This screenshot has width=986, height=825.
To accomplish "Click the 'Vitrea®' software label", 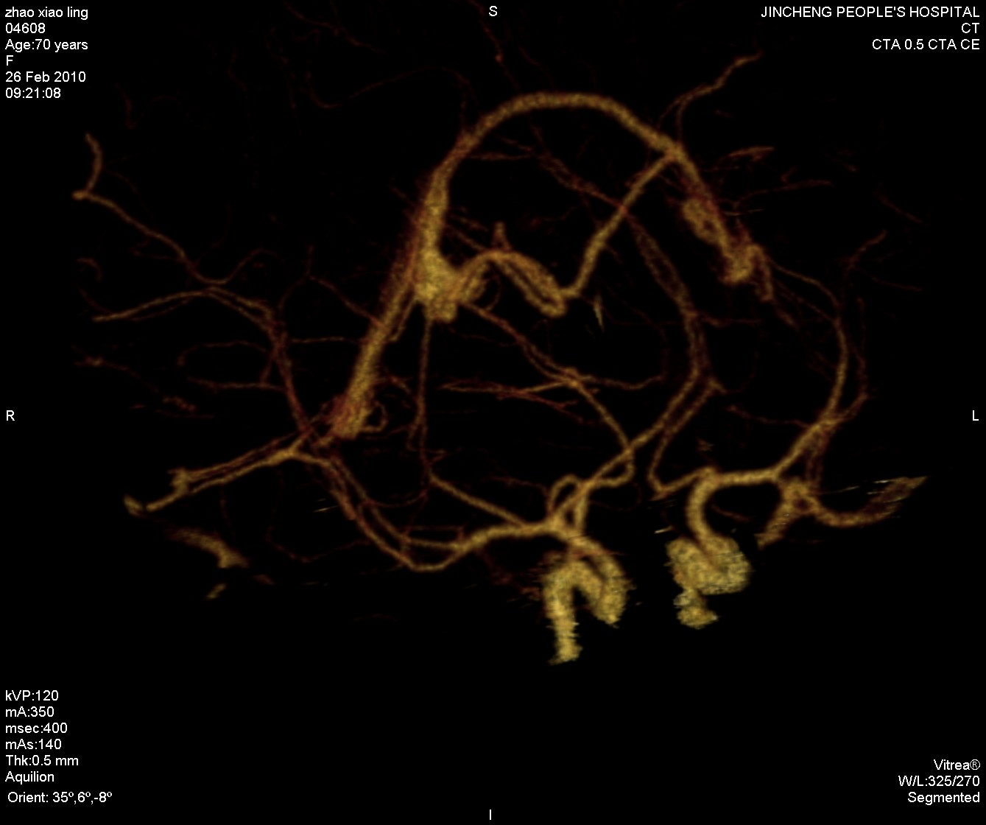I will 957,765.
